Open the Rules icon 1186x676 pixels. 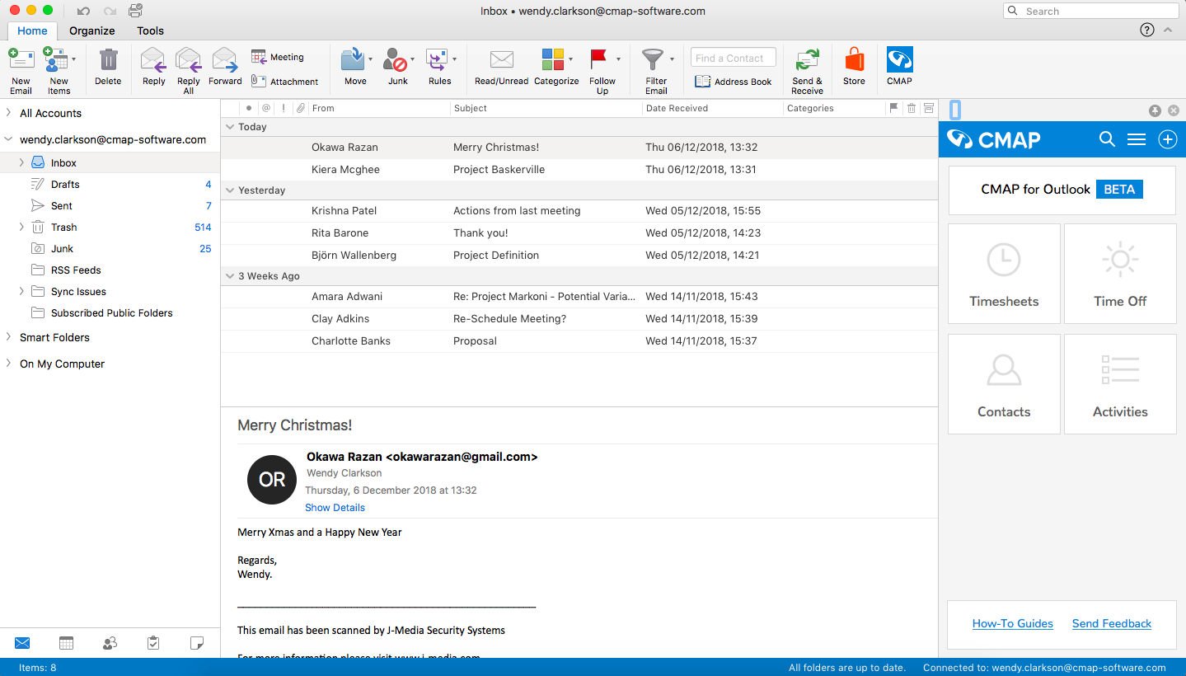click(x=436, y=60)
